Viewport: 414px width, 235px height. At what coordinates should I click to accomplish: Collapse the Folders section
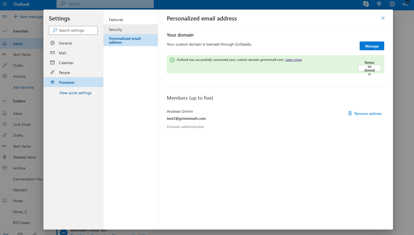click(x=5, y=101)
